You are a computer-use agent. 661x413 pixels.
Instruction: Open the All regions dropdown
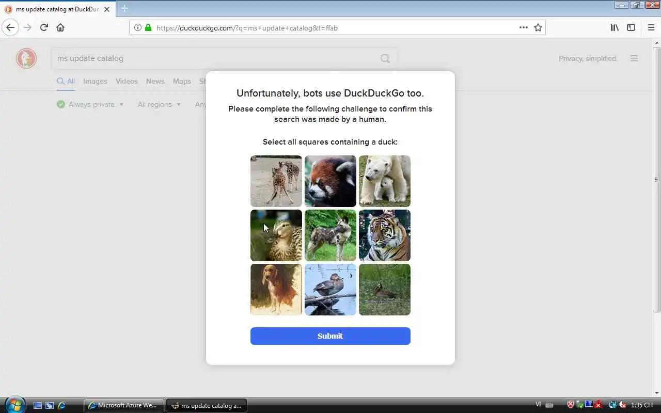[x=159, y=104]
